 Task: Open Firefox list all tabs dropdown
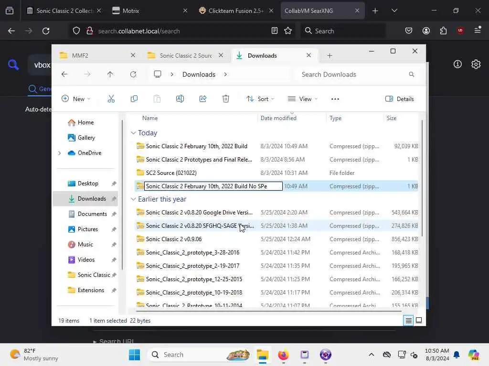coord(394,10)
